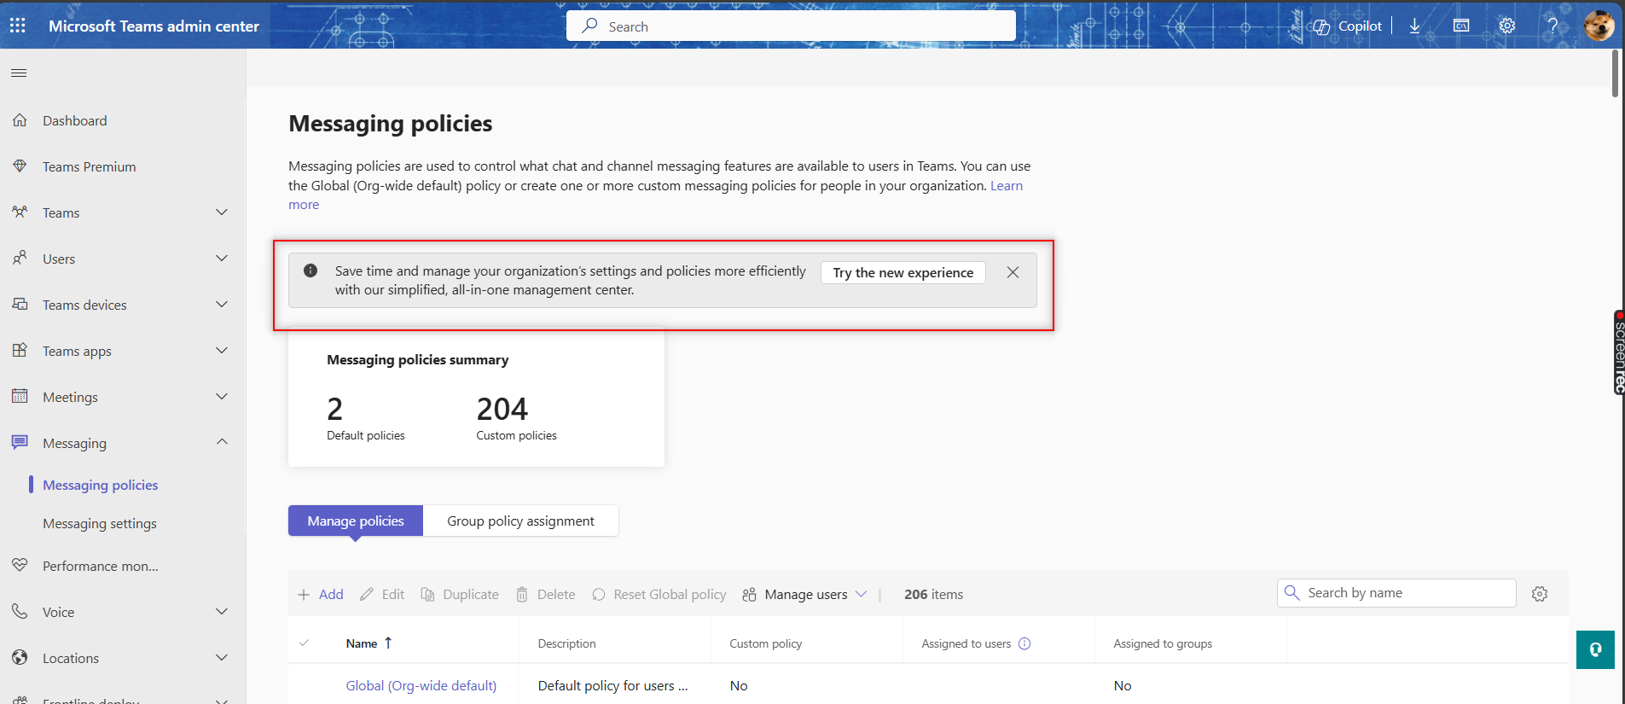This screenshot has height=704, width=1625.
Task: Dismiss the new experience banner
Action: click(x=1013, y=272)
